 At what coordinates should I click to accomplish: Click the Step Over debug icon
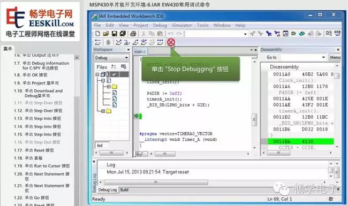pos(118,42)
